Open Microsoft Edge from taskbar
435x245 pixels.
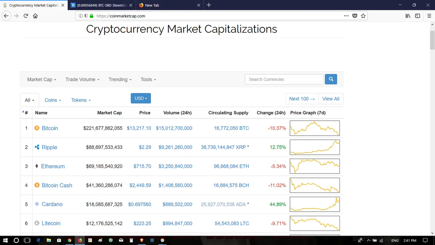38,240
